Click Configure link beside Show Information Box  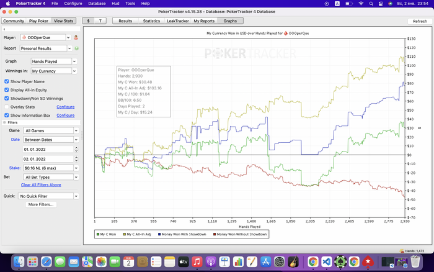coord(66,115)
